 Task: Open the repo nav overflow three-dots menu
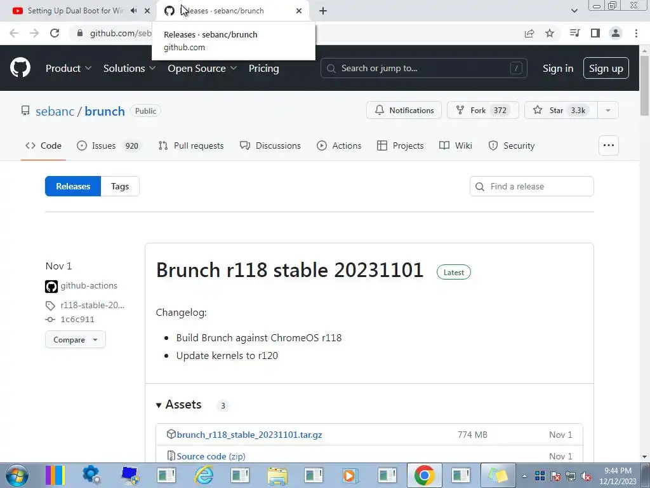coord(609,146)
